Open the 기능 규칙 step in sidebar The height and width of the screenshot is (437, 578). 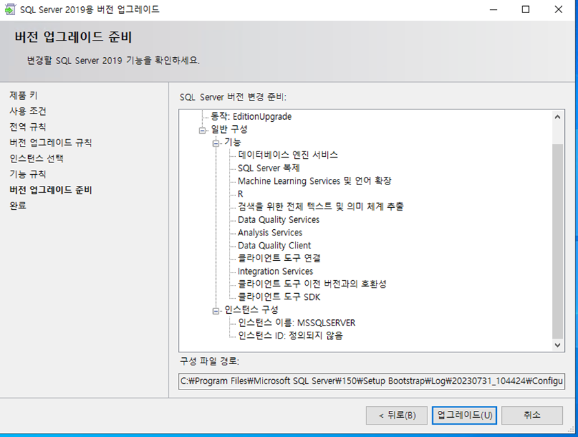pos(27,174)
